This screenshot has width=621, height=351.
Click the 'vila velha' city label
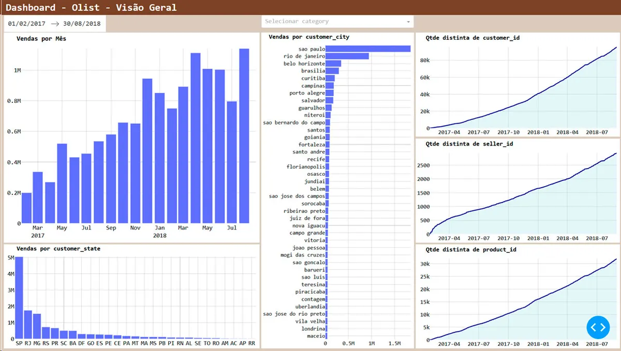[x=310, y=322]
